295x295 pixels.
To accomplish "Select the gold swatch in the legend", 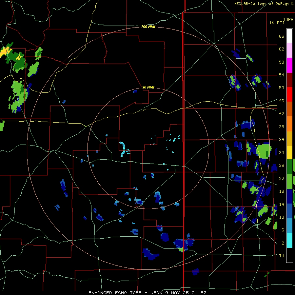I will (x=289, y=139).
